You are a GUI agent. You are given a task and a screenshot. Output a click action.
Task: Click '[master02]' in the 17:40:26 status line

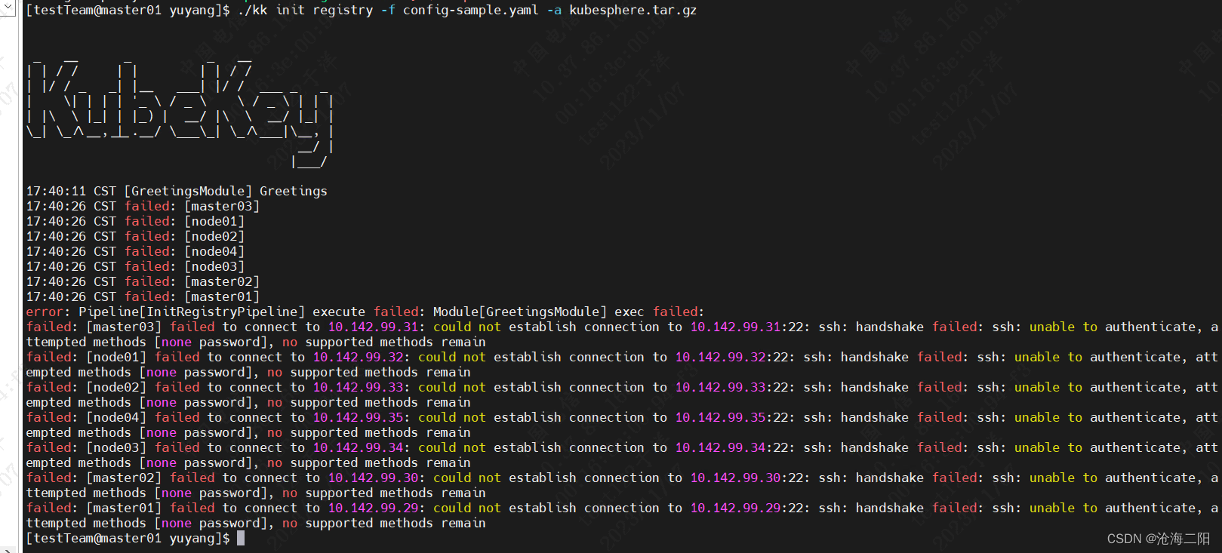click(222, 281)
